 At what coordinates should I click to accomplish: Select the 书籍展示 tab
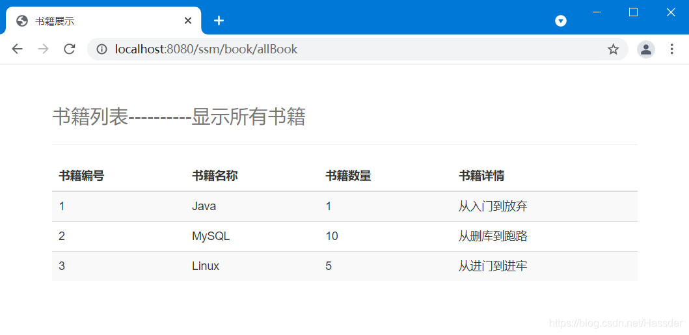[x=103, y=21]
